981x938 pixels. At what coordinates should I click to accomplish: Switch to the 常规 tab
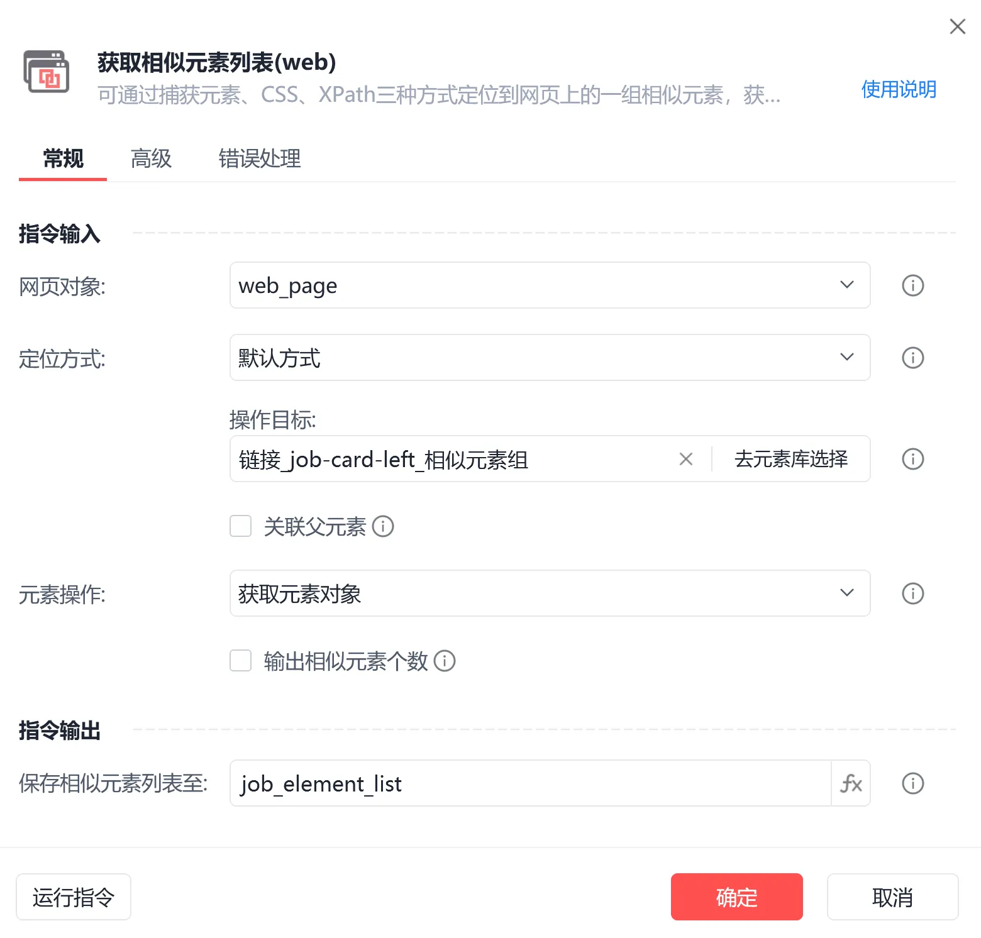pos(63,158)
